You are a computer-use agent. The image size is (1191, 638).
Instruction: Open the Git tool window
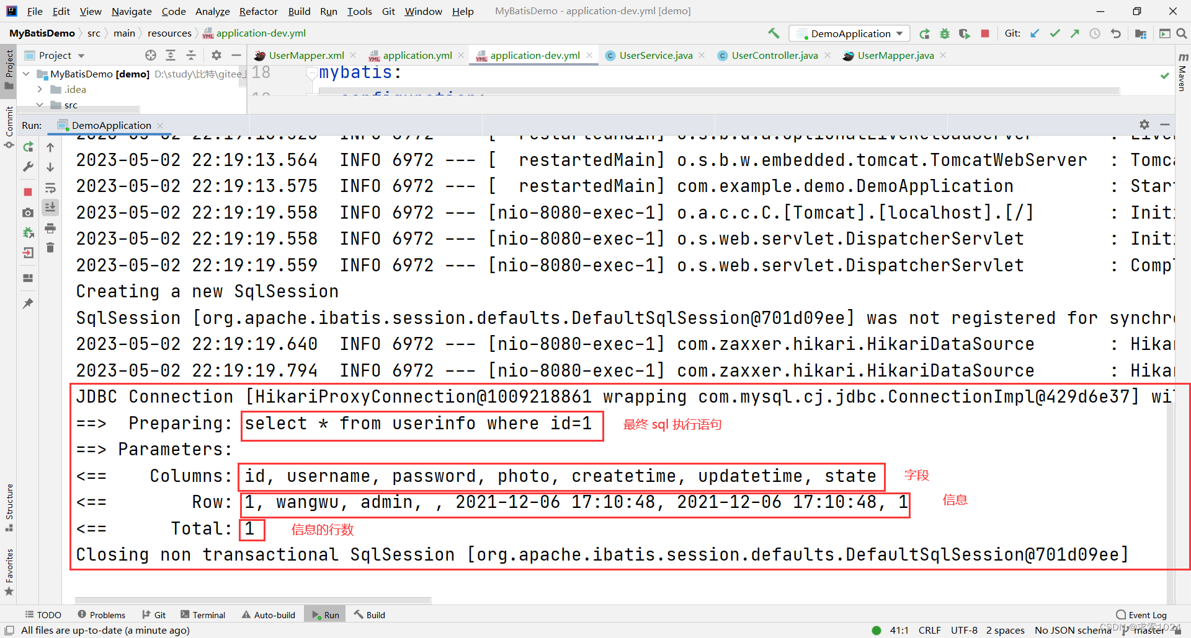[x=154, y=614]
